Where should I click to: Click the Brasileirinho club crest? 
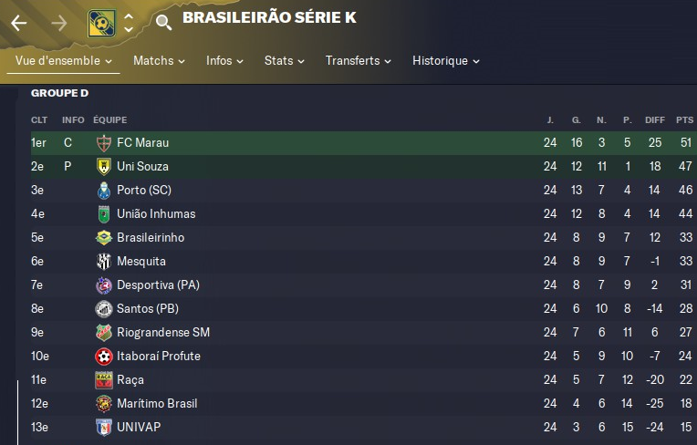pos(103,238)
